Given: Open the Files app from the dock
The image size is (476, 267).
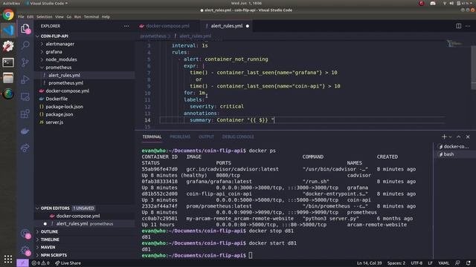Looking at the screenshot, I should pos(8,78).
